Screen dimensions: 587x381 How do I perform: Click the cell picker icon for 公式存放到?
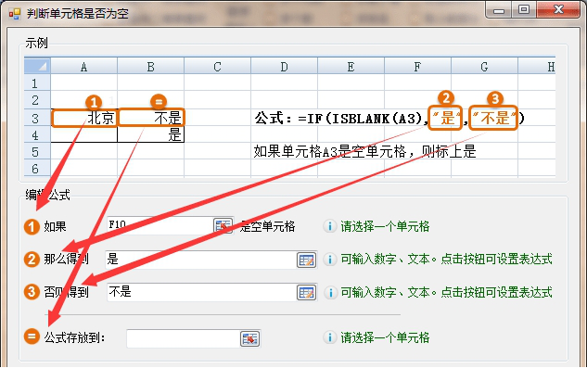tap(249, 338)
